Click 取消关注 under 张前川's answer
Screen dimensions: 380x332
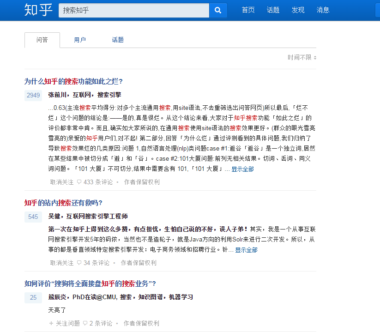(62, 182)
